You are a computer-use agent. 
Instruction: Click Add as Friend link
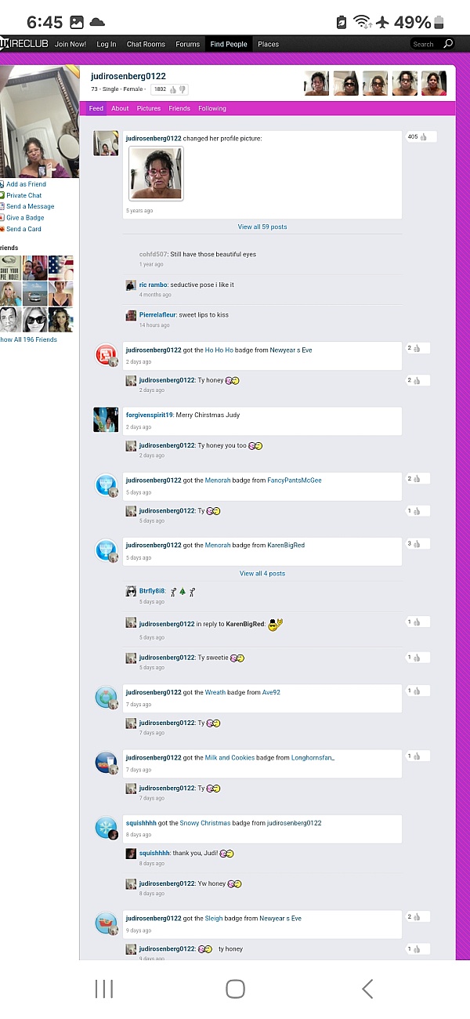(26, 184)
